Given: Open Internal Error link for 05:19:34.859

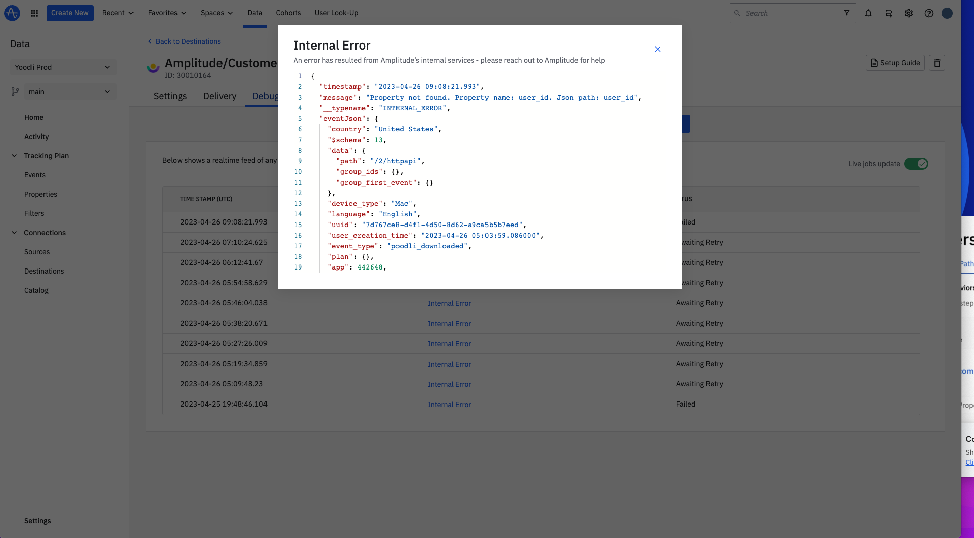Looking at the screenshot, I should click(449, 364).
